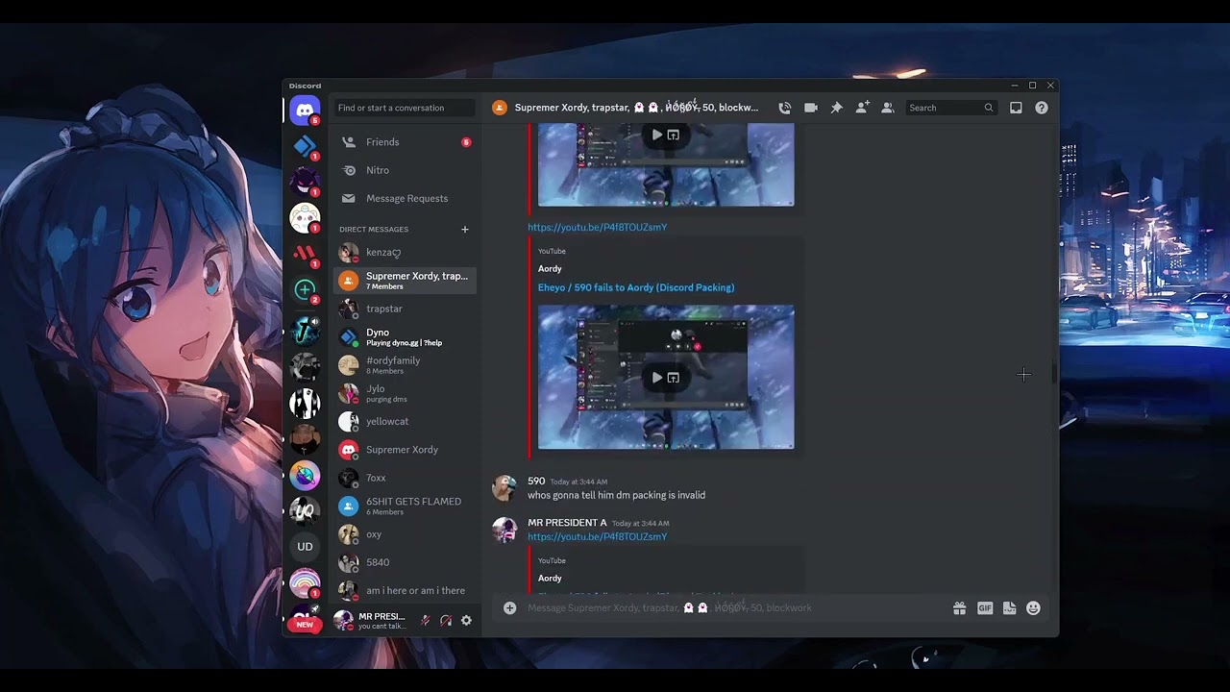This screenshot has height=692, width=1230.
Task: Open the first youtu.be/P4f8TOUZsmY link
Action: (597, 227)
